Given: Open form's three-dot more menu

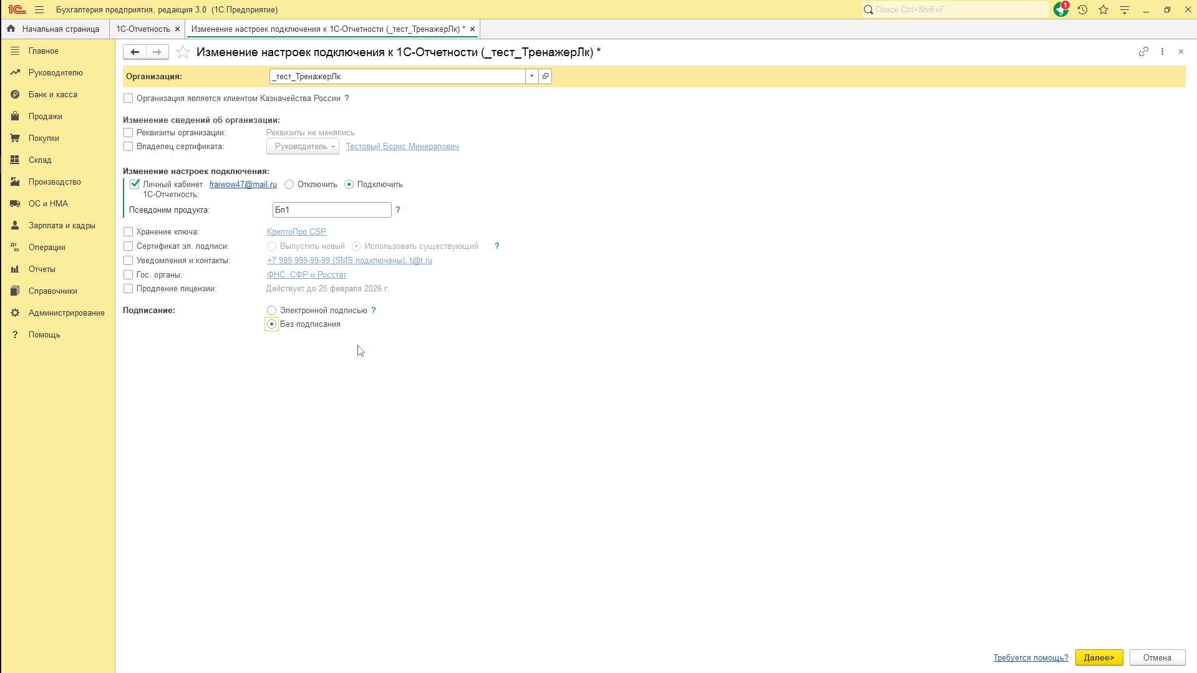Looking at the screenshot, I should (x=1162, y=52).
